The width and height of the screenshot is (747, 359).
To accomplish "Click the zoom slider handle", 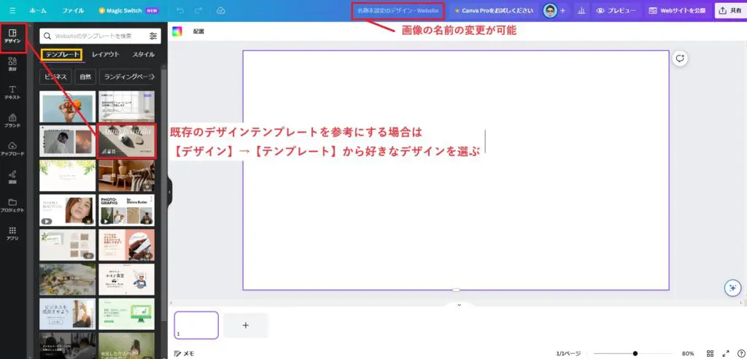I will click(635, 353).
